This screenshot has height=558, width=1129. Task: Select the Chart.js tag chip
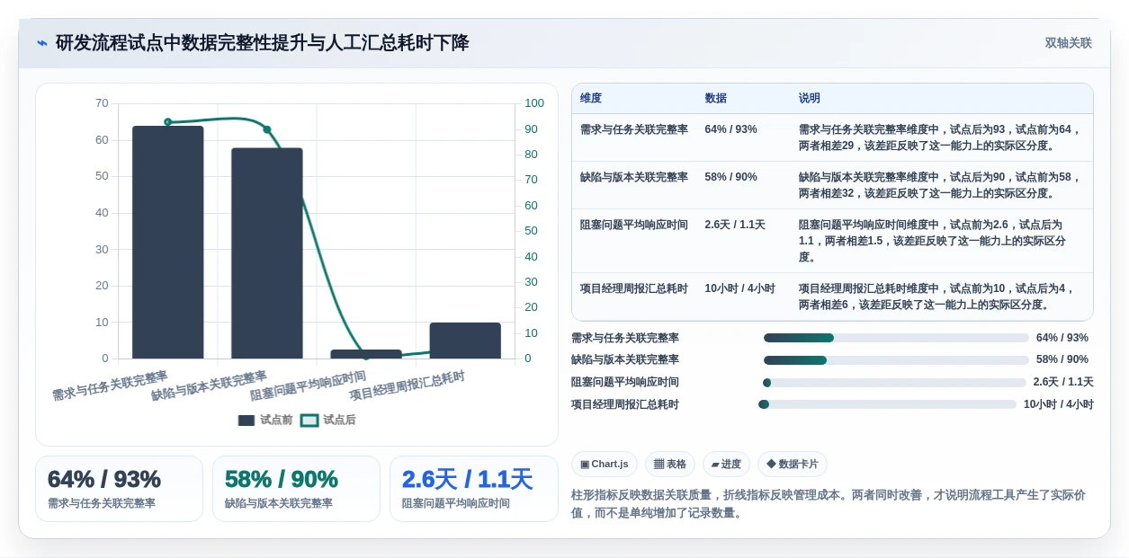coord(605,464)
